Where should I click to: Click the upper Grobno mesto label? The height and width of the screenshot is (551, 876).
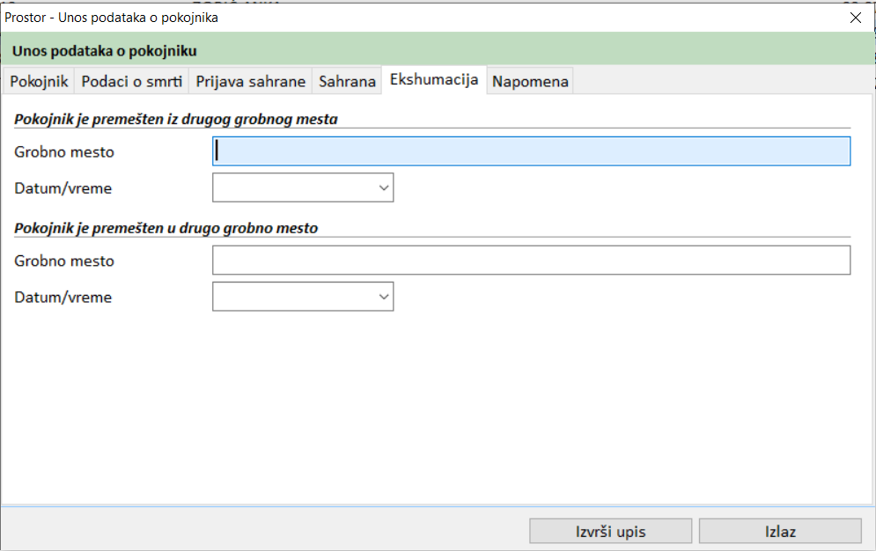click(64, 152)
